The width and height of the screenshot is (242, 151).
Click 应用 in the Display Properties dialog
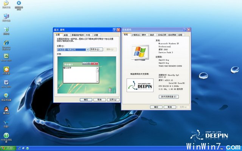click(113, 100)
